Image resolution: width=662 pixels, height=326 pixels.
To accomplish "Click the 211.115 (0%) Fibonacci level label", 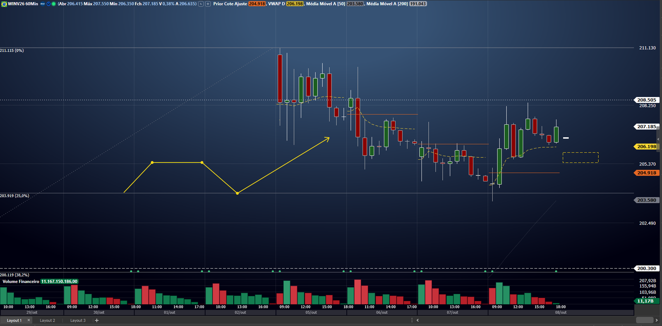I will (12, 50).
